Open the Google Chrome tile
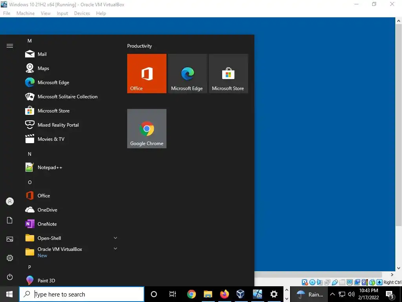 (x=147, y=129)
